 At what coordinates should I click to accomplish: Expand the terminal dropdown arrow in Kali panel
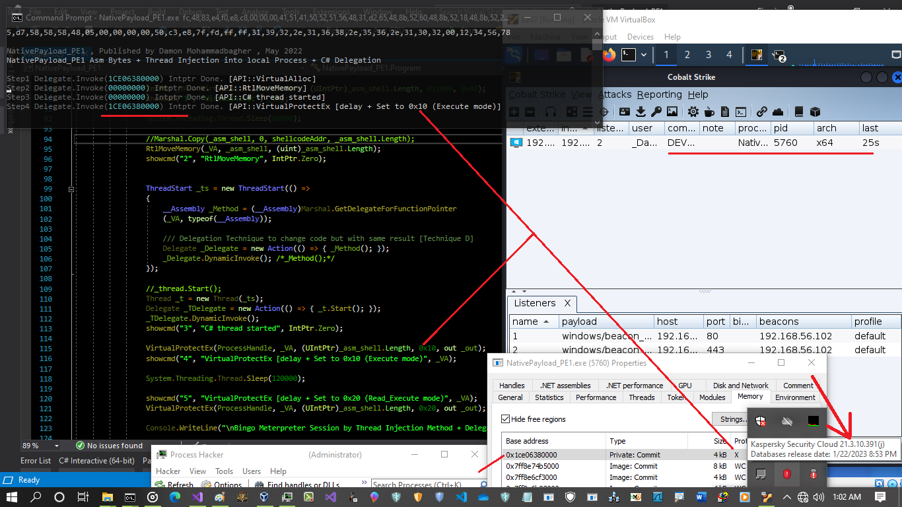[x=643, y=55]
